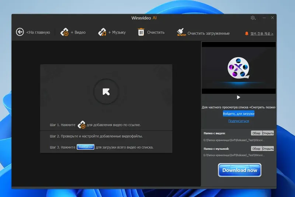Viewport: 295px width, 197px height.
Task: Click the large arrow circle in drop area
Action: pos(106,92)
